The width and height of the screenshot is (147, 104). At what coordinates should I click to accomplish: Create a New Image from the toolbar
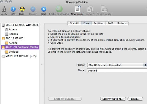[x=77, y=9]
